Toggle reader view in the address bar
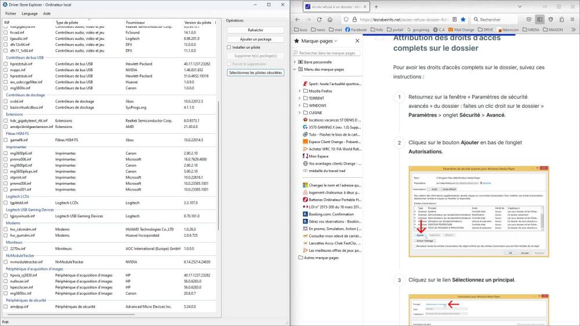 click(453, 19)
